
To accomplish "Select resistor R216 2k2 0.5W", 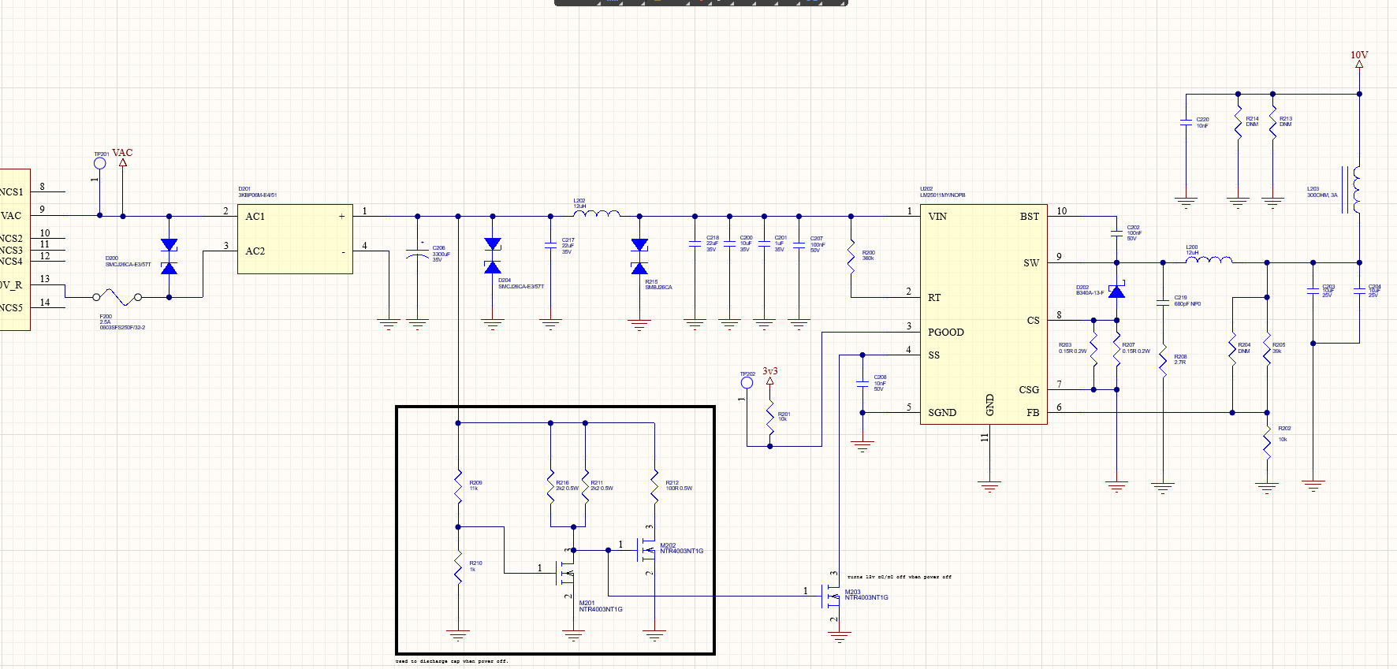I will (550, 487).
